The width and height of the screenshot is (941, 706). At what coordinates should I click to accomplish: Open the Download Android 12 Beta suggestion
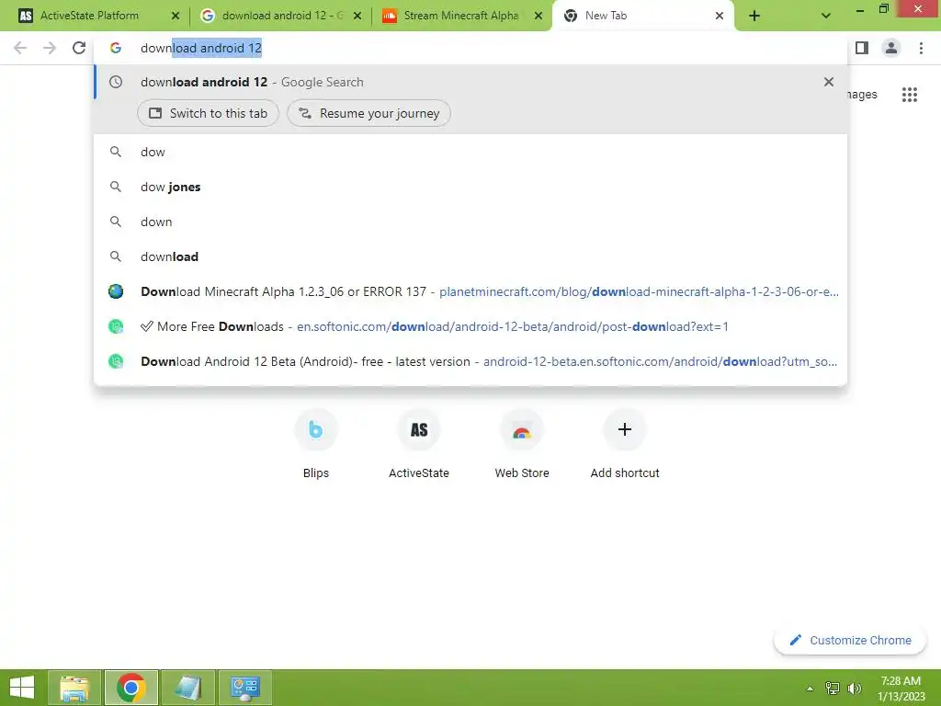tap(470, 361)
